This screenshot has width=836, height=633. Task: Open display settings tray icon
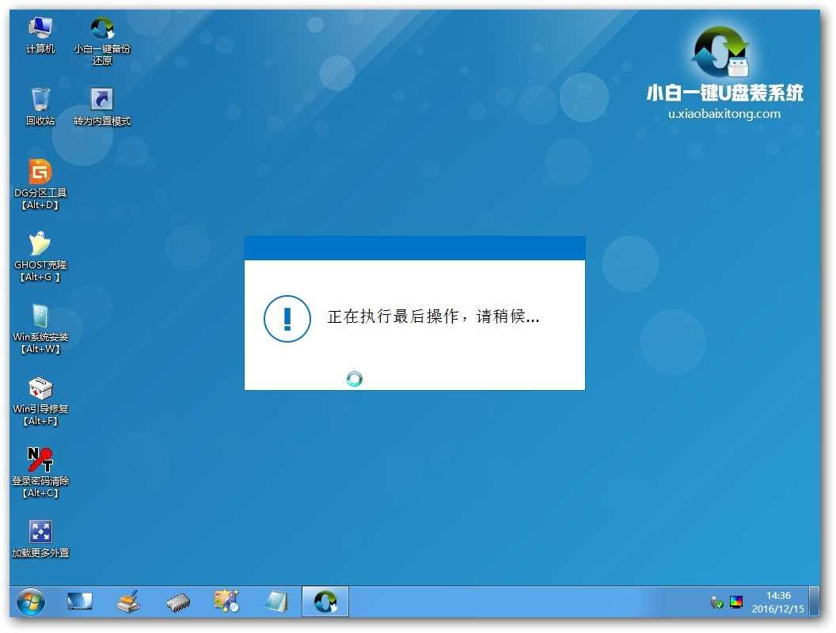[736, 601]
